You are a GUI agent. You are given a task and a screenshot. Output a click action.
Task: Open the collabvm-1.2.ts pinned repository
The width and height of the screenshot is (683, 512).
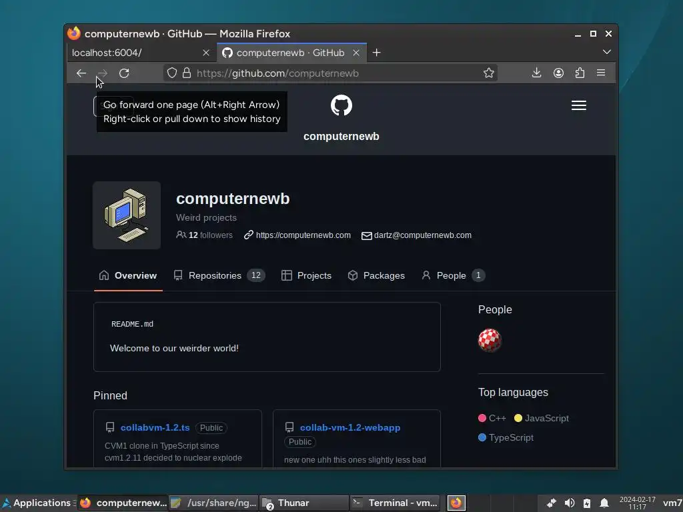tap(155, 427)
